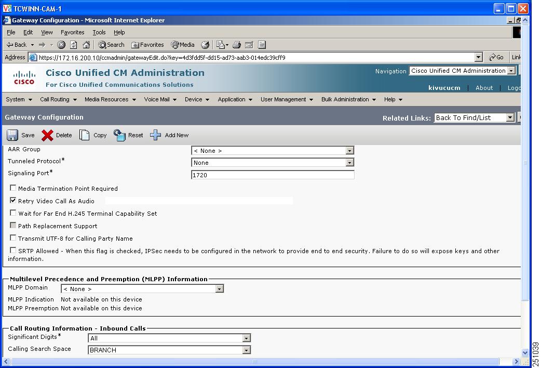Viewport: 541px width, 368px height.
Task: Click the Reset icon
Action: (120, 135)
